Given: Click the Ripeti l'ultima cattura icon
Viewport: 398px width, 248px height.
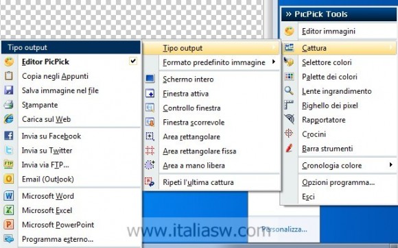Looking at the screenshot, I should [x=150, y=182].
